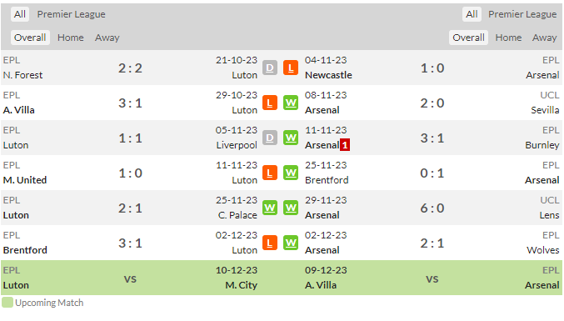Click the D badge for Luton vs Liverpool
The image size is (564, 321).
(270, 138)
